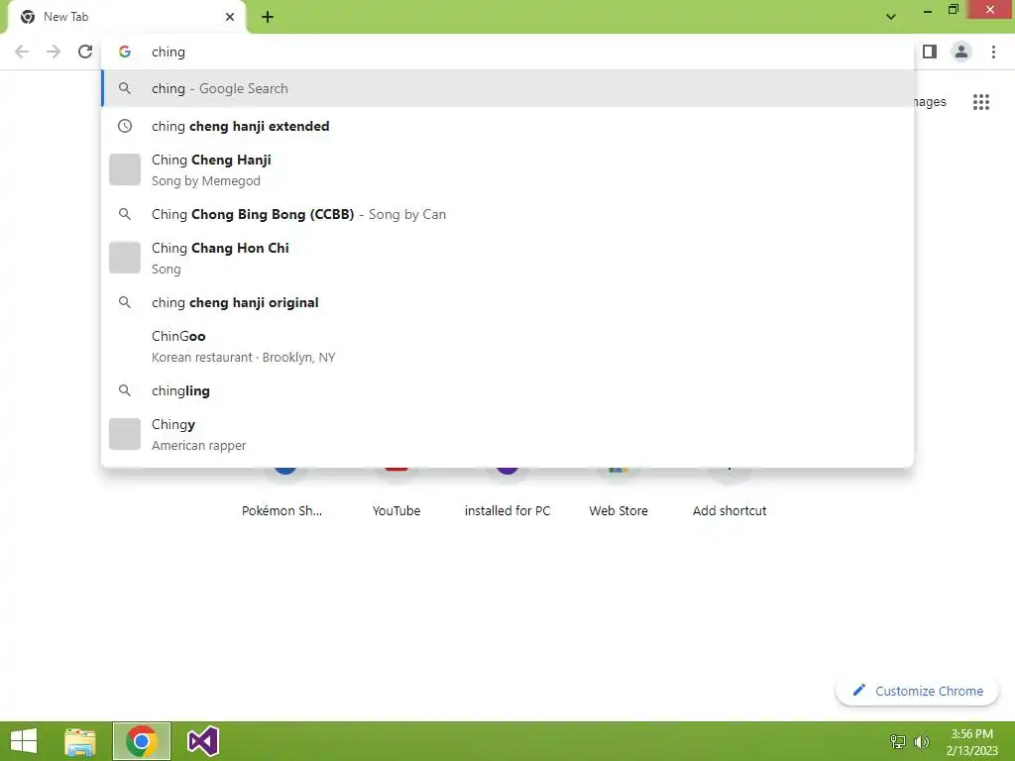Viewport: 1015px width, 761px height.
Task: Click the volume speaker tray icon
Action: coord(921,741)
